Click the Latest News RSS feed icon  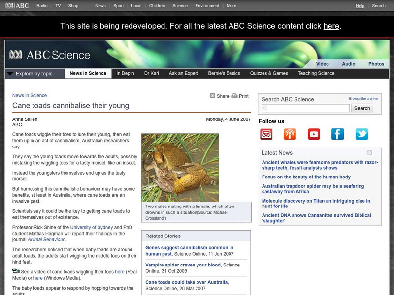[x=370, y=152]
